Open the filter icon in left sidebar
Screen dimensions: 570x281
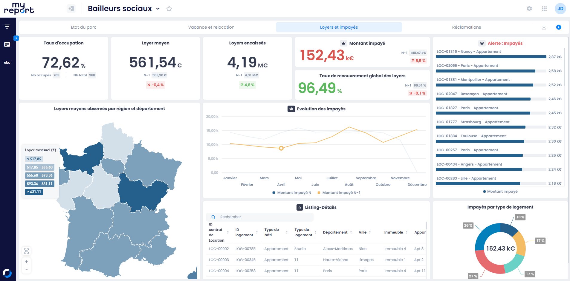click(7, 27)
